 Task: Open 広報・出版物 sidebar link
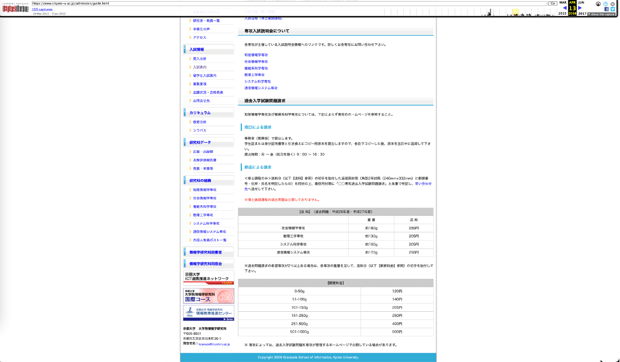tap(203, 152)
